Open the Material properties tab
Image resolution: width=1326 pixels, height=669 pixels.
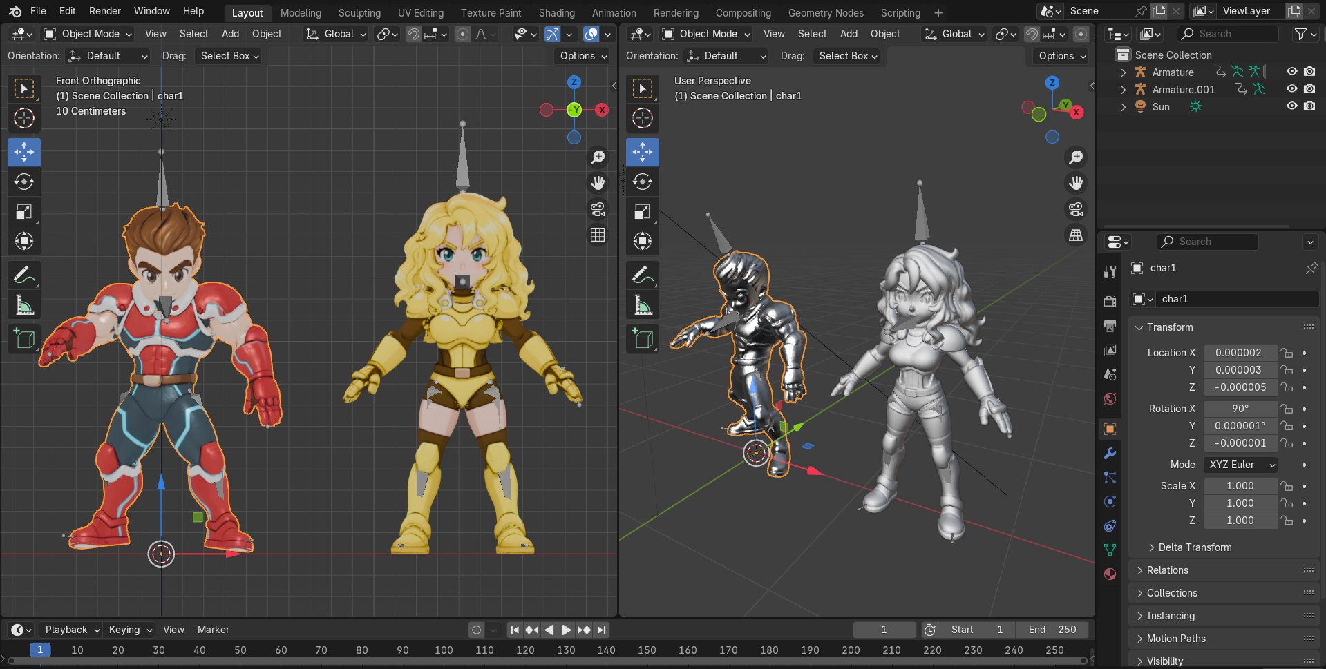tap(1110, 574)
